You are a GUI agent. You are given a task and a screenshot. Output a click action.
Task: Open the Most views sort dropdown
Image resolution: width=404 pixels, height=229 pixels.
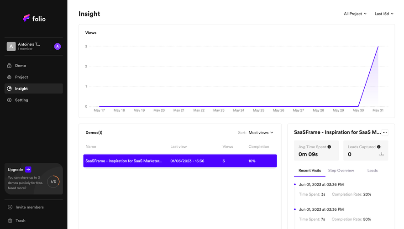[x=261, y=133]
